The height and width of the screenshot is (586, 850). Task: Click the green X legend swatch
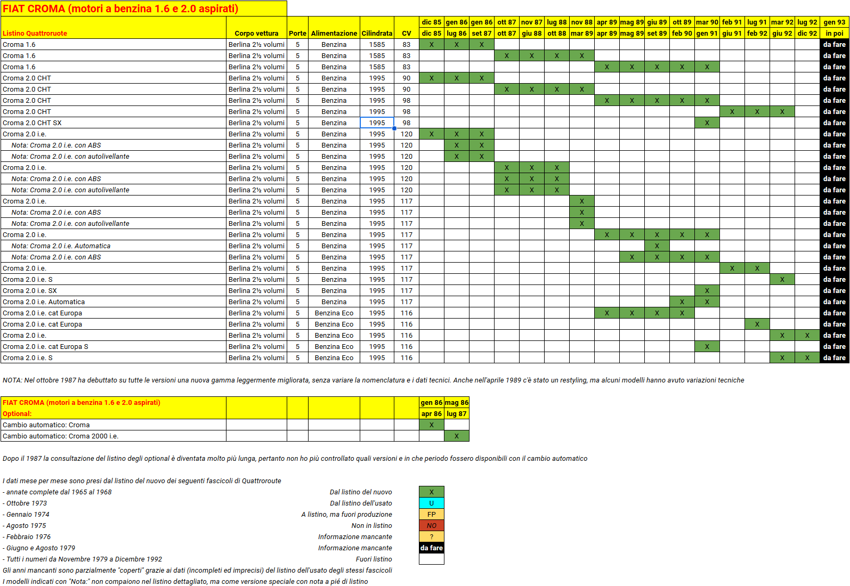(432, 492)
